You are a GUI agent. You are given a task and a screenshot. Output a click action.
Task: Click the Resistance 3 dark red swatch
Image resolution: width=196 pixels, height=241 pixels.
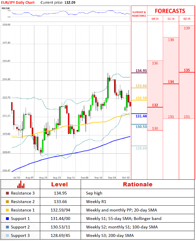(7, 193)
